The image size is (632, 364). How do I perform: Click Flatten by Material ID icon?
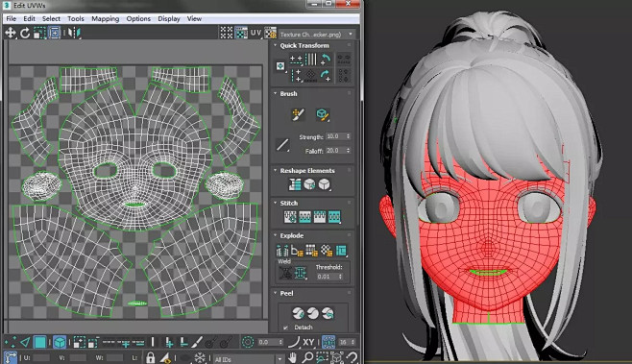pyautogui.click(x=327, y=251)
